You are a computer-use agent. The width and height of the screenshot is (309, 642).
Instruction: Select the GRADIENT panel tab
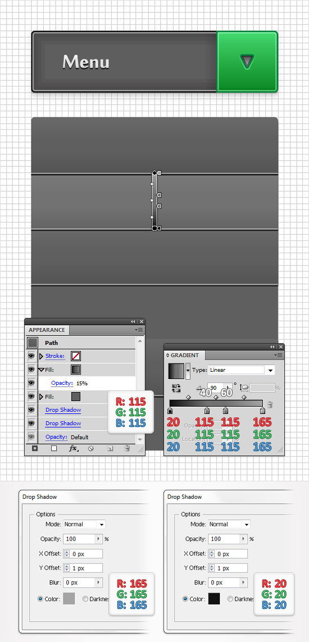185,356
